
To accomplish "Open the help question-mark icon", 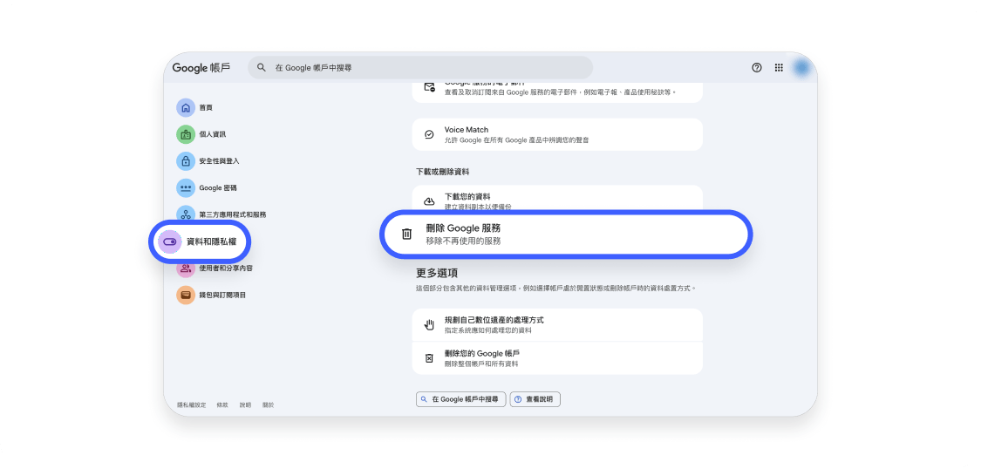I will point(757,67).
